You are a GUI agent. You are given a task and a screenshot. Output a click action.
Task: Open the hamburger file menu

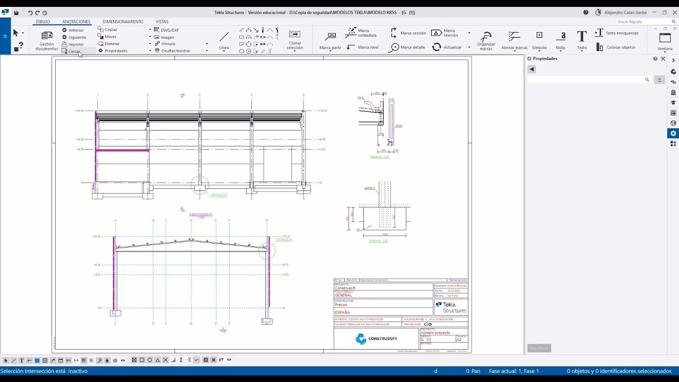(x=5, y=36)
